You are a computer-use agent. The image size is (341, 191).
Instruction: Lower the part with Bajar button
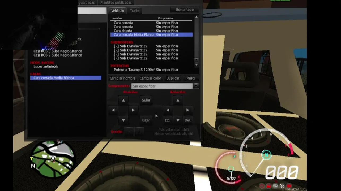[x=146, y=120]
